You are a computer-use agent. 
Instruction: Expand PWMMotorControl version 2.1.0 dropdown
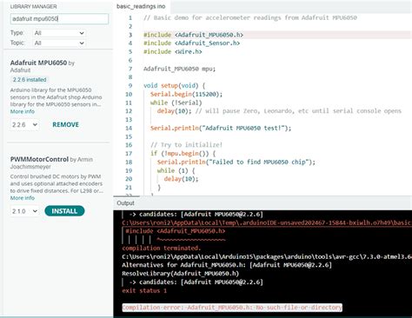[24, 211]
